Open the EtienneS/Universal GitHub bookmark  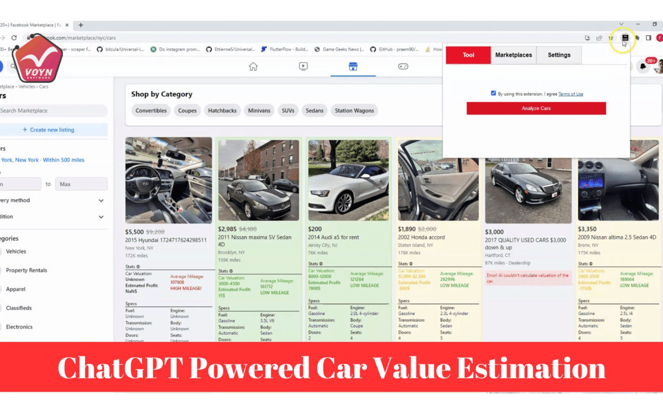(x=230, y=50)
